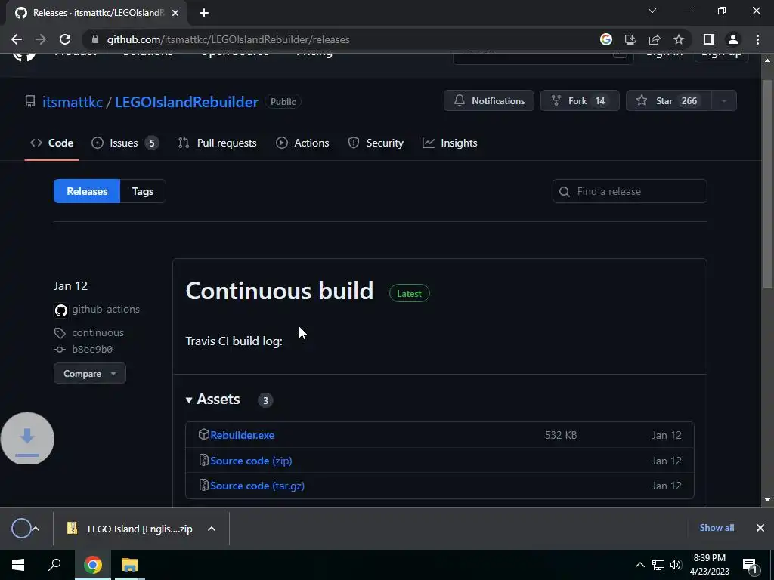Close the downloads bar
This screenshot has height=580, width=774.
760,528
